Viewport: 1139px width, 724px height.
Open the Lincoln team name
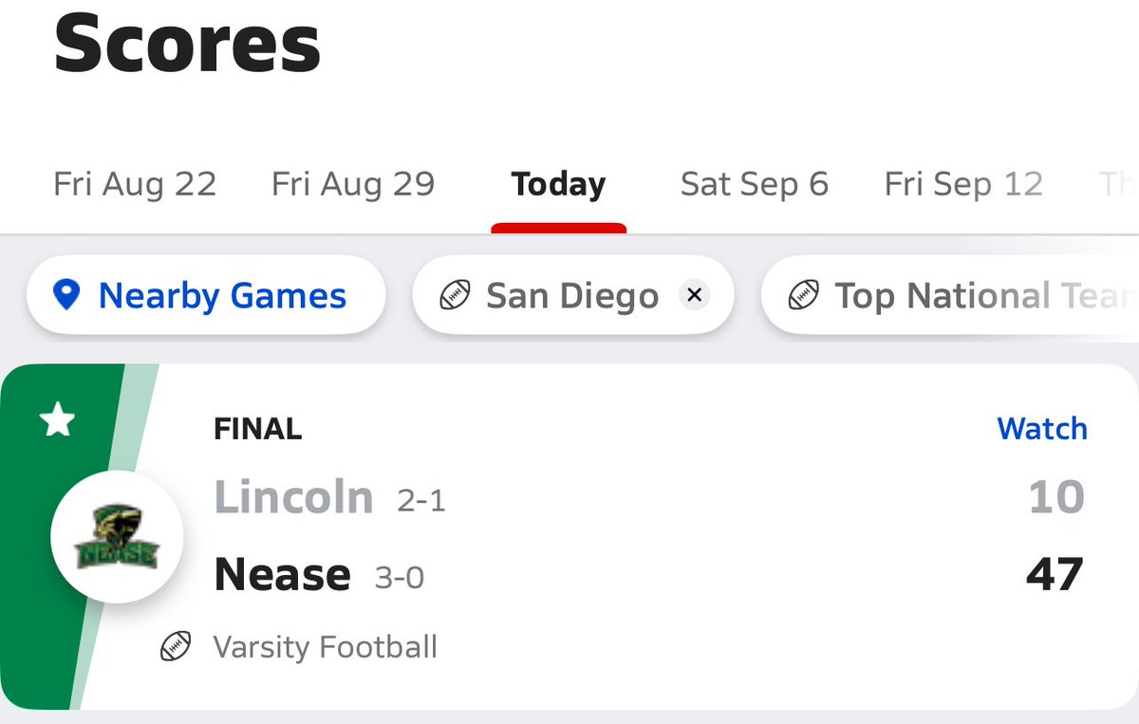(294, 497)
